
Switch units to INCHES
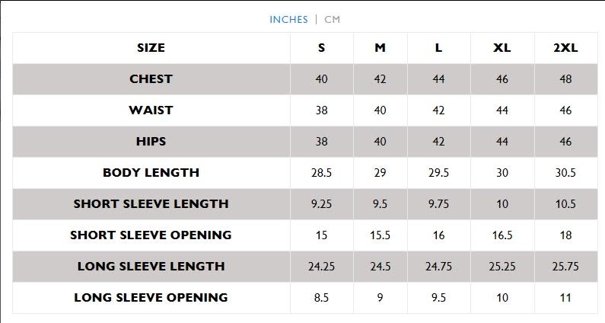tap(288, 19)
